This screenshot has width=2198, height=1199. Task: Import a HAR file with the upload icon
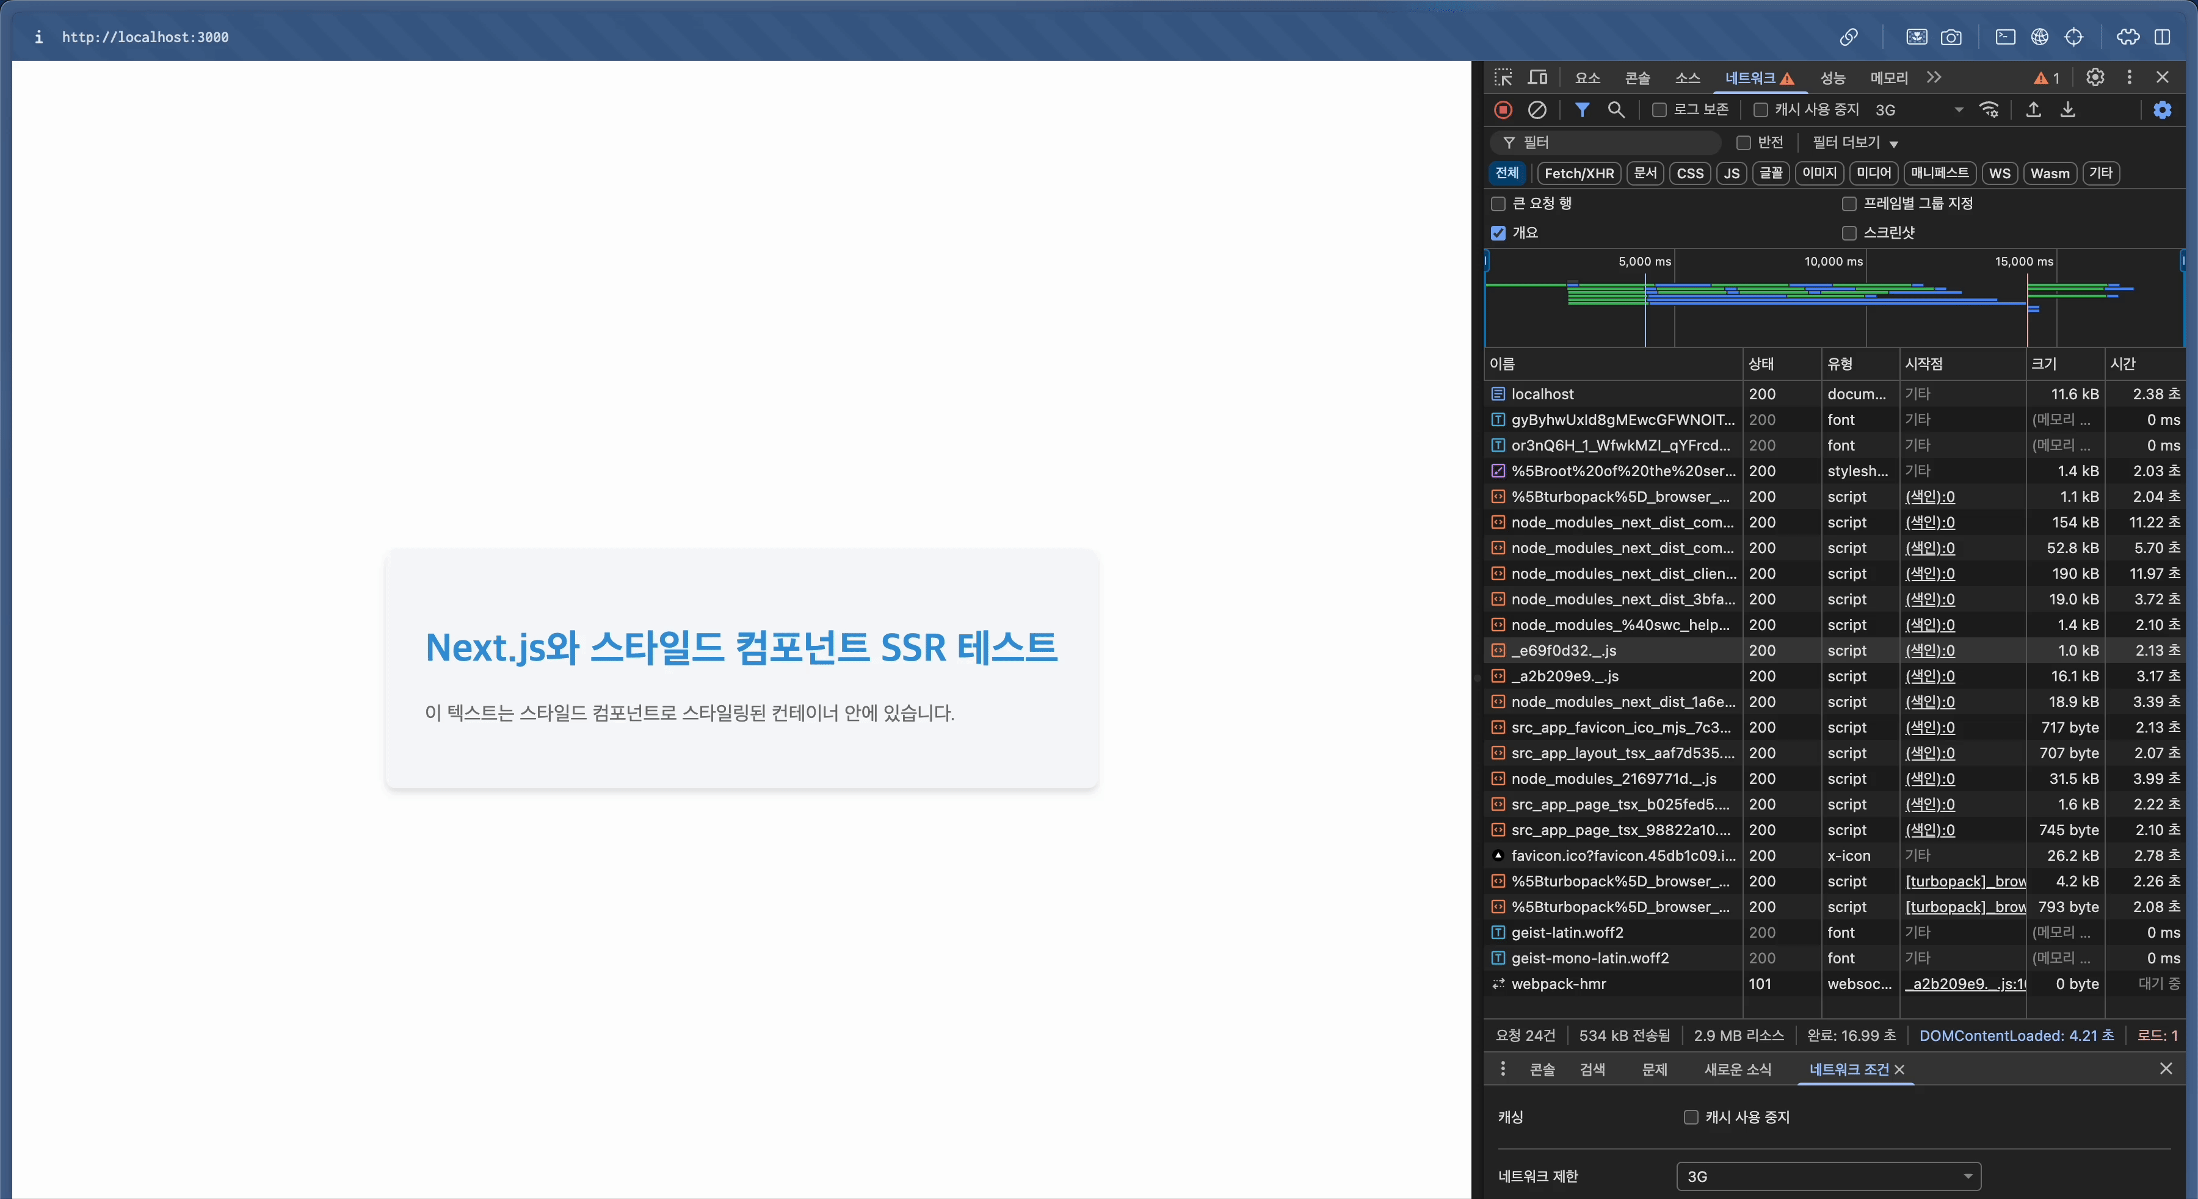(x=2033, y=110)
